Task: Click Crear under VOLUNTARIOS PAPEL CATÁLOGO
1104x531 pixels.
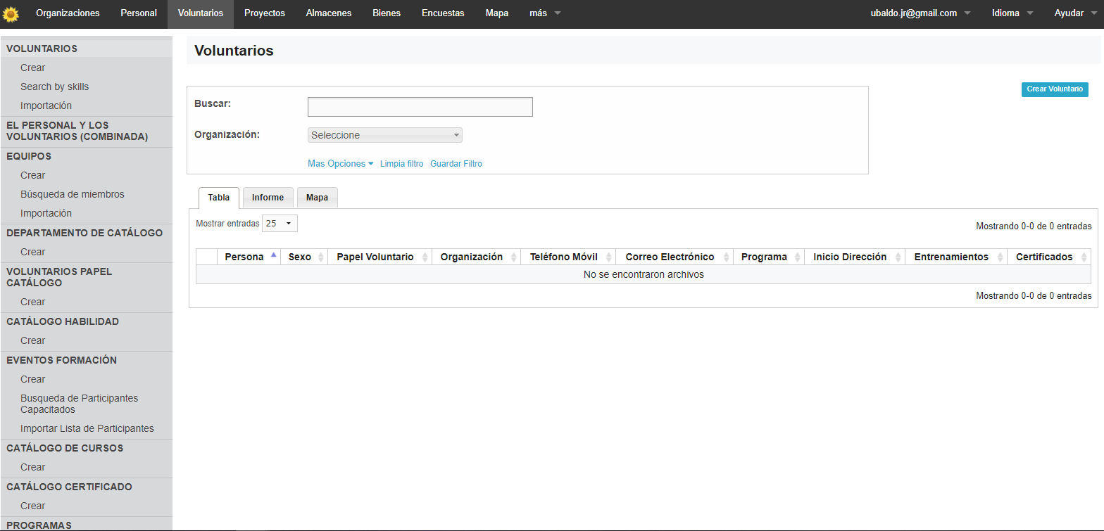Action: coord(33,302)
